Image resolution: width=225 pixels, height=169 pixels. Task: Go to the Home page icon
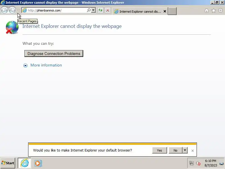pyautogui.click(x=207, y=11)
